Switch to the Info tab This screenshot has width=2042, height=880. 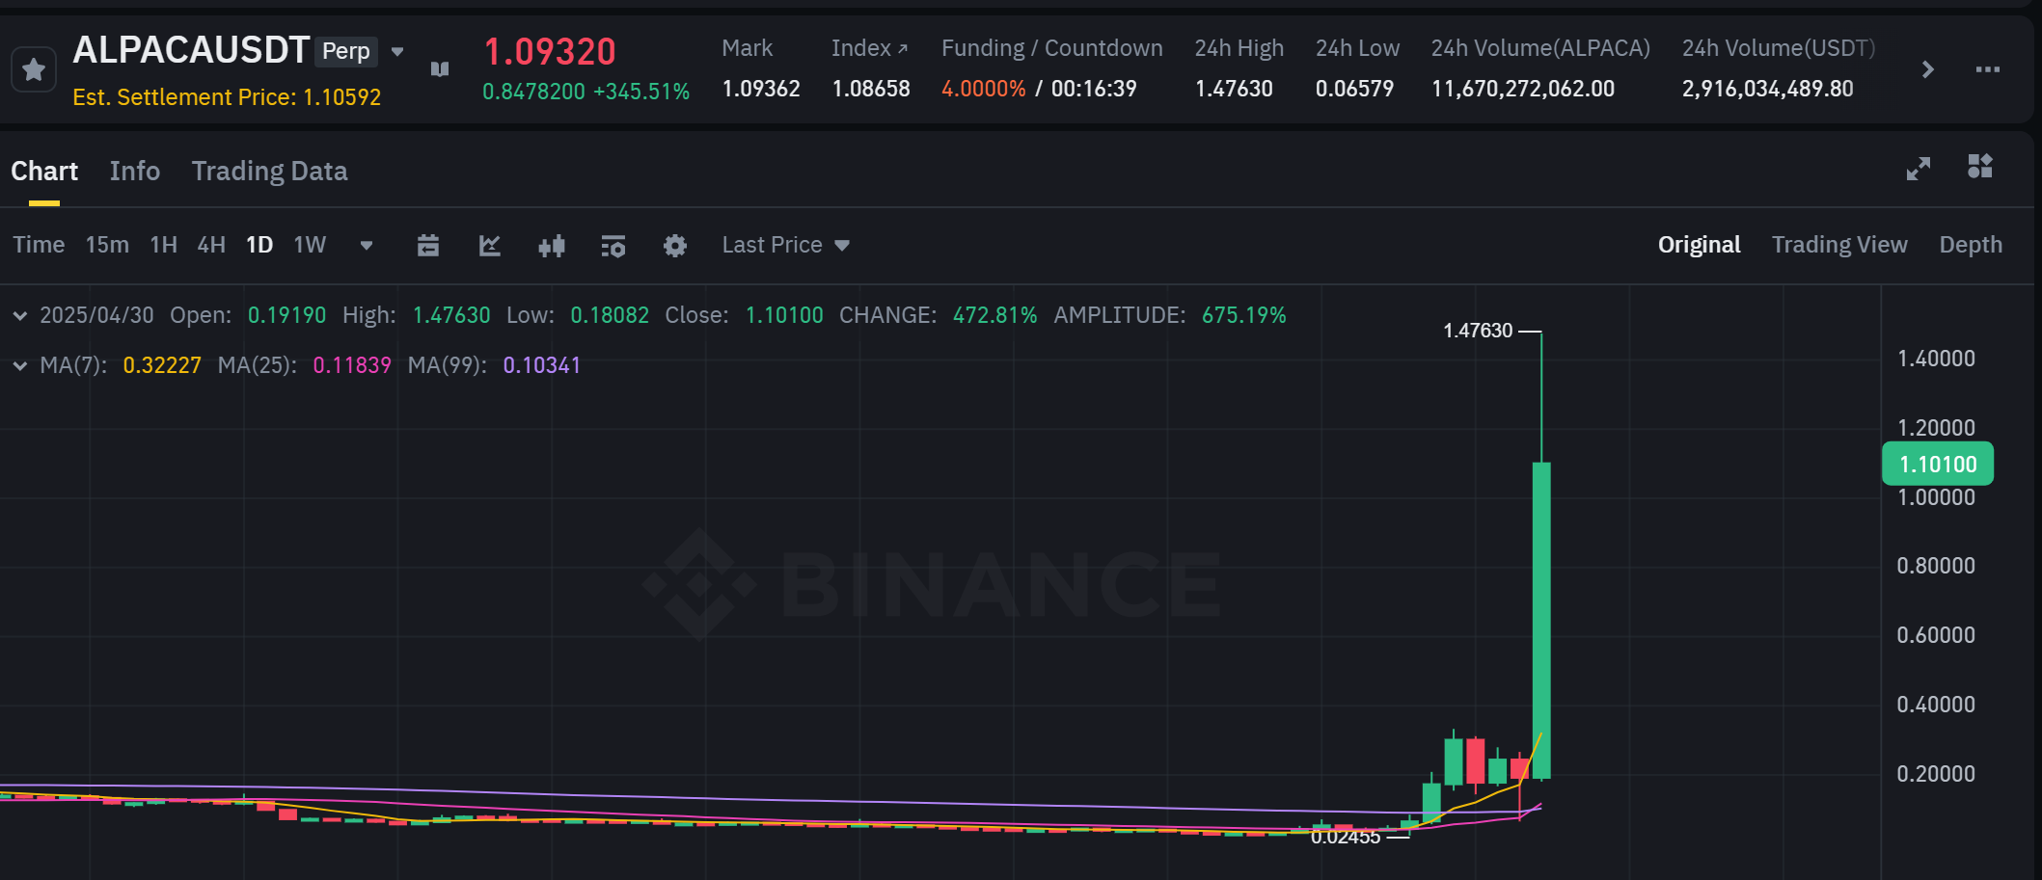[135, 172]
